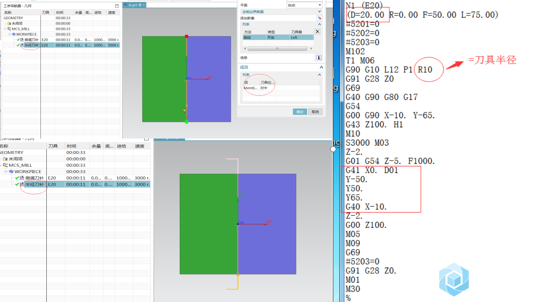
Task: Click 微调刀补 green checkmark in upper navigator
Action: [18, 40]
